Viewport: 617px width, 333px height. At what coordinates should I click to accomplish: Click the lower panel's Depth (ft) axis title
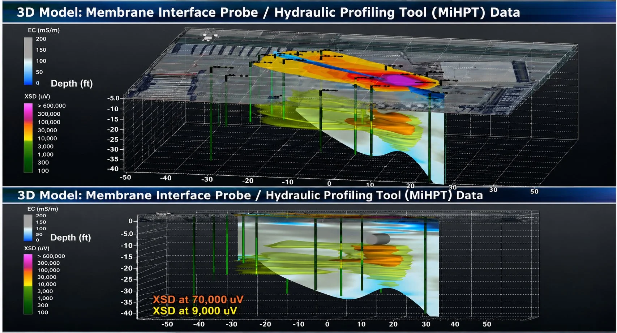click(70, 238)
